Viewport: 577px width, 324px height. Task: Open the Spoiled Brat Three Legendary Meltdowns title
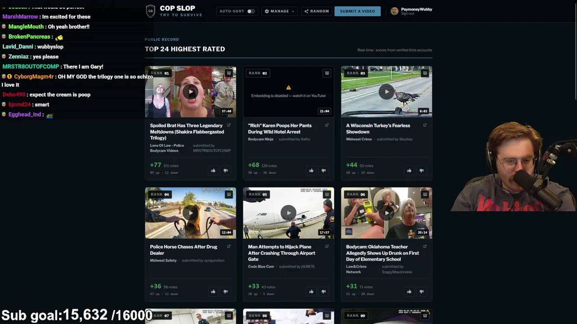point(187,132)
